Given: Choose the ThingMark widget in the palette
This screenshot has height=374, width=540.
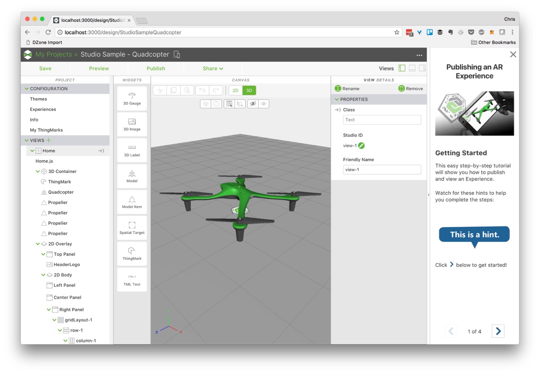Looking at the screenshot, I should (x=132, y=254).
